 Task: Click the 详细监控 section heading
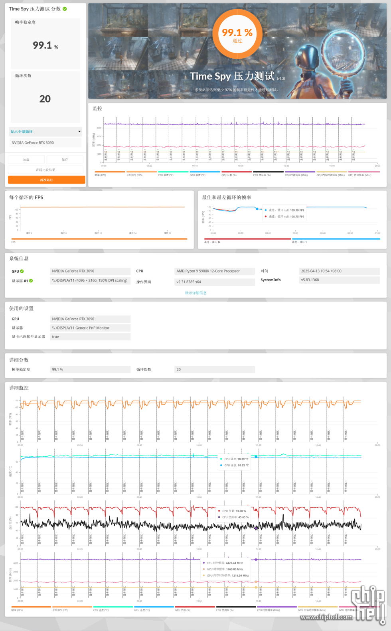[19, 388]
